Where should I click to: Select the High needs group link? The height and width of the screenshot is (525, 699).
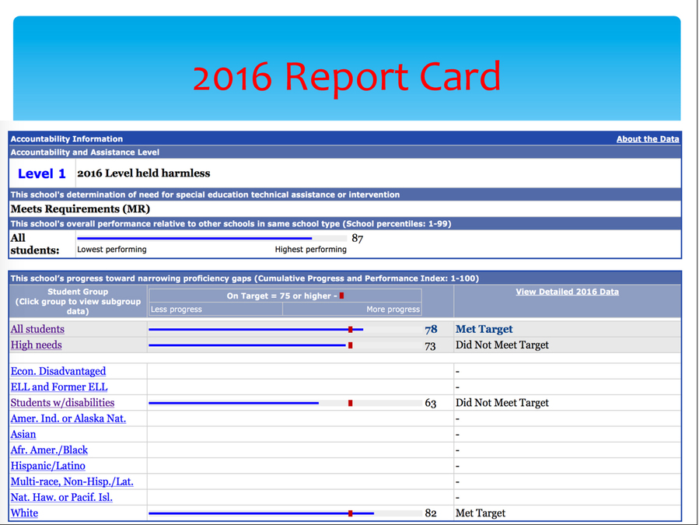point(36,345)
